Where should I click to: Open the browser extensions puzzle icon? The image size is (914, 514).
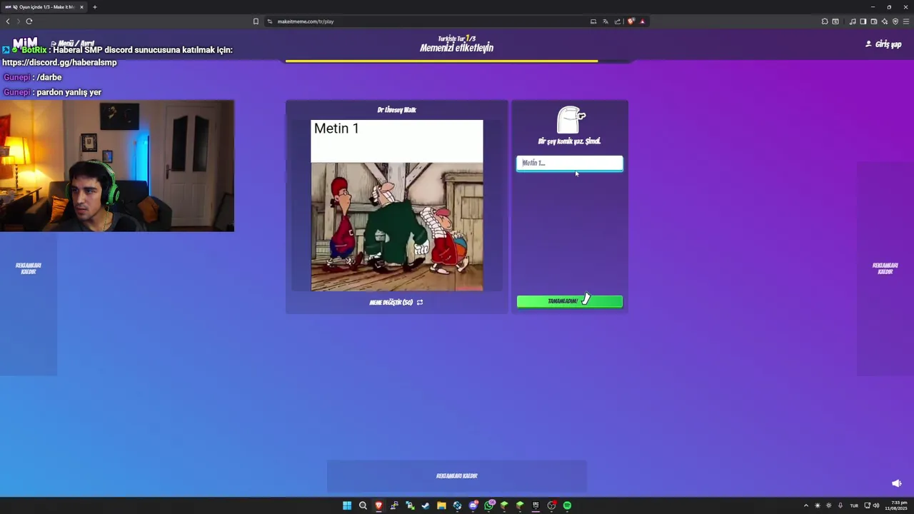click(825, 21)
